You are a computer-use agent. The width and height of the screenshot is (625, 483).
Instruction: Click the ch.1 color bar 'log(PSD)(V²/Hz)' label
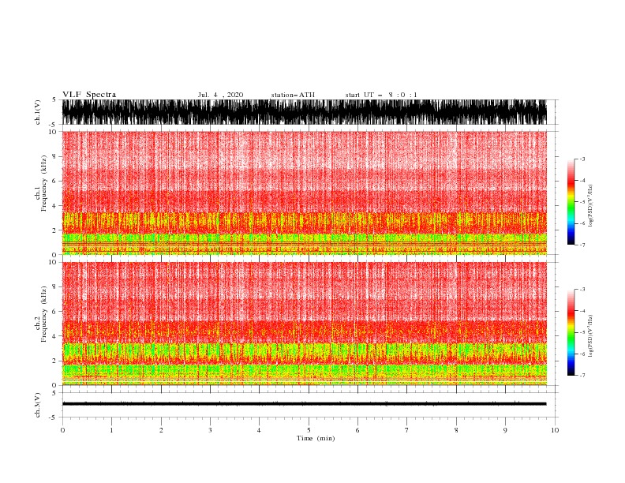[590, 206]
